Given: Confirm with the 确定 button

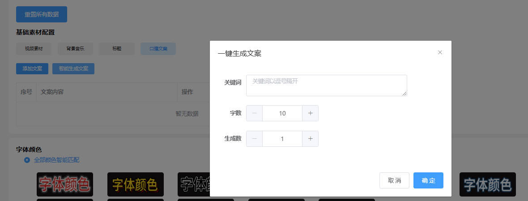Looking at the screenshot, I should [x=428, y=180].
